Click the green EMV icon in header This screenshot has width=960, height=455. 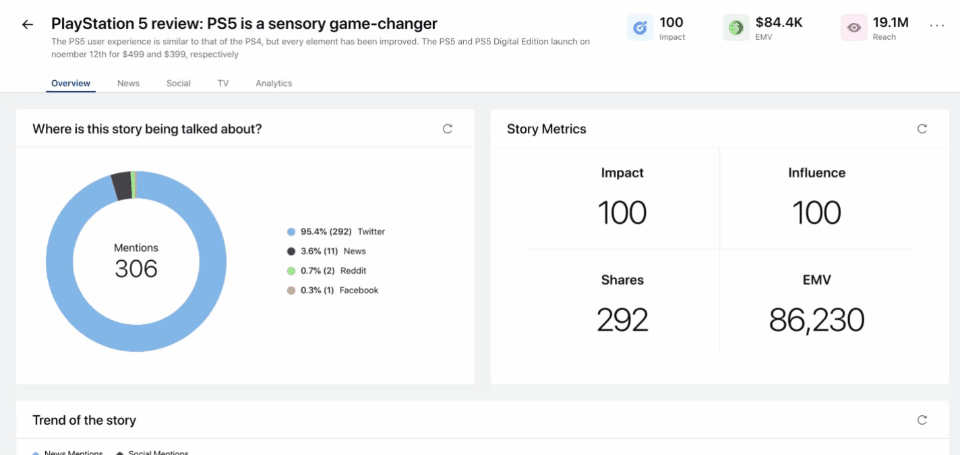coord(736,28)
